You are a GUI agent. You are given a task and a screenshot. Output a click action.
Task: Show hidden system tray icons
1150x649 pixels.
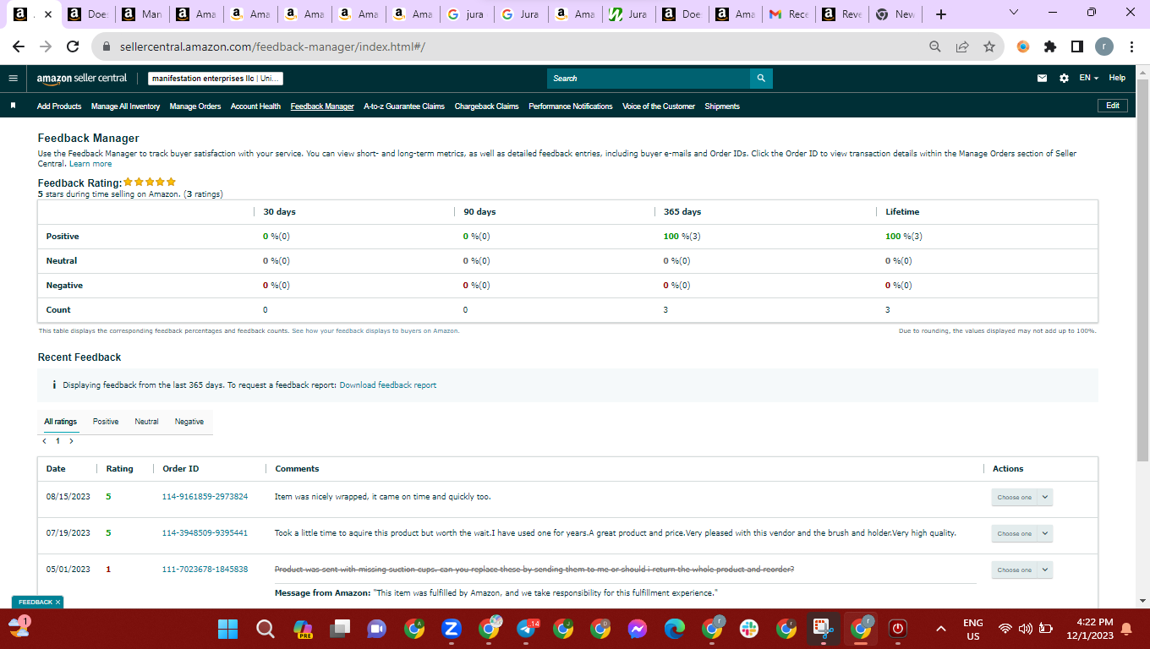coord(941,629)
